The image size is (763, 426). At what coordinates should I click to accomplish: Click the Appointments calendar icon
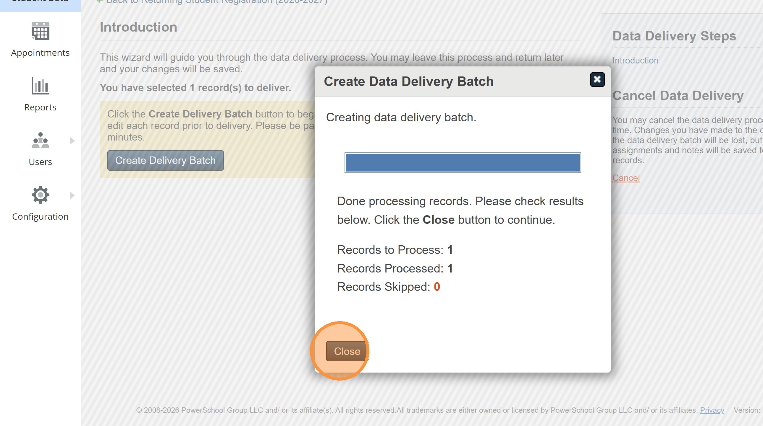click(40, 31)
